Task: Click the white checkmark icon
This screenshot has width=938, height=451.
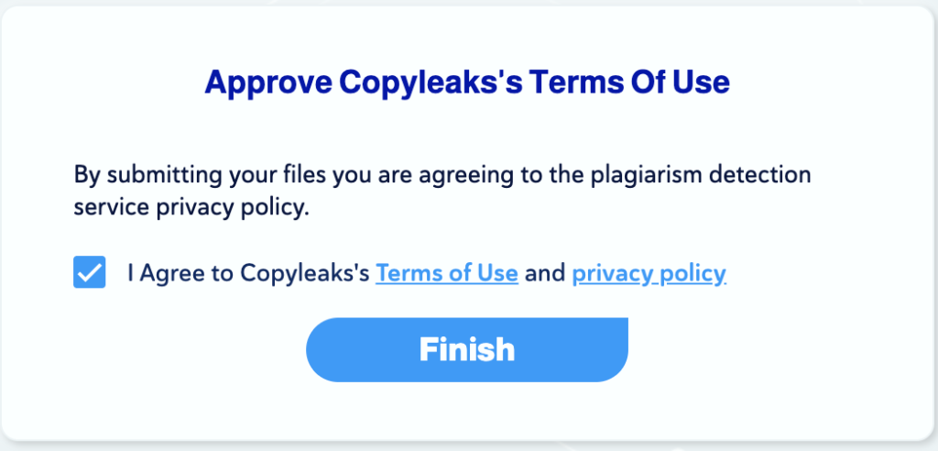Action: (90, 272)
